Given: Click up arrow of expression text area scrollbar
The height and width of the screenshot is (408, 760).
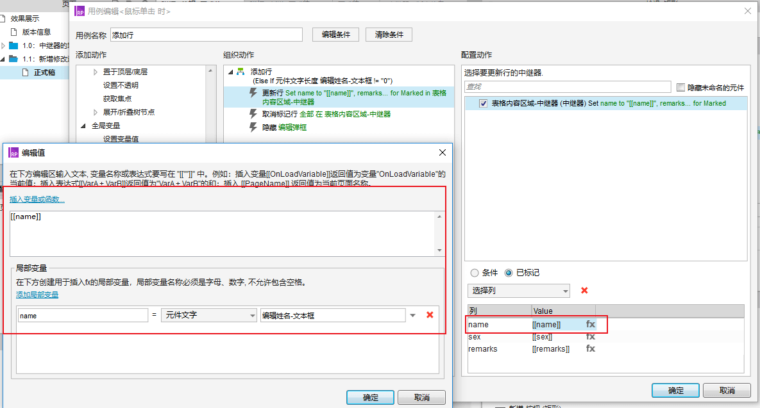Looking at the screenshot, I should 439,216.
